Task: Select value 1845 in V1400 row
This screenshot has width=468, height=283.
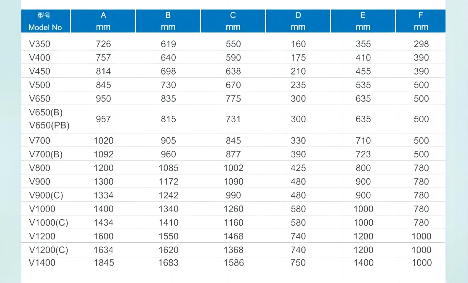Action: (104, 263)
